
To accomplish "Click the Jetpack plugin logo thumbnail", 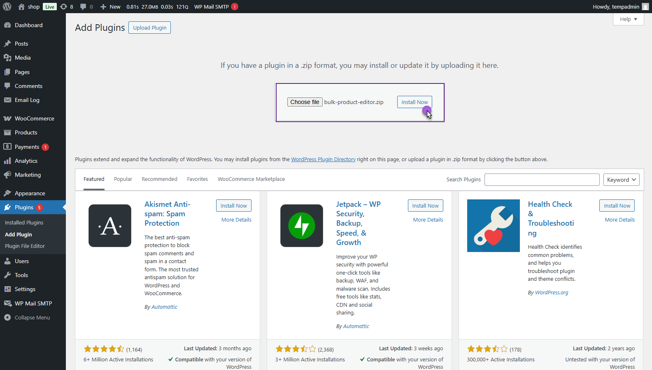I will click(302, 226).
